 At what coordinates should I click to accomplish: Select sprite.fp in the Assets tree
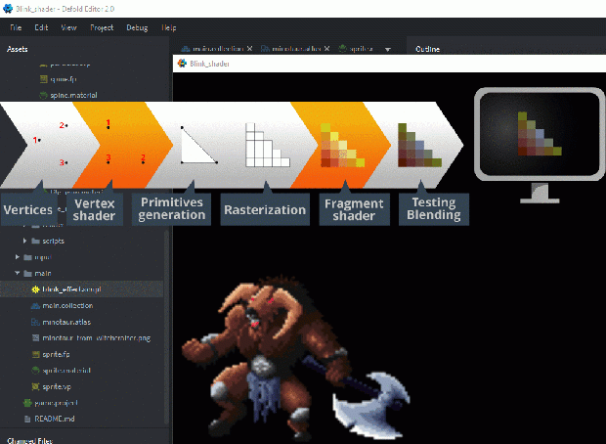click(56, 354)
